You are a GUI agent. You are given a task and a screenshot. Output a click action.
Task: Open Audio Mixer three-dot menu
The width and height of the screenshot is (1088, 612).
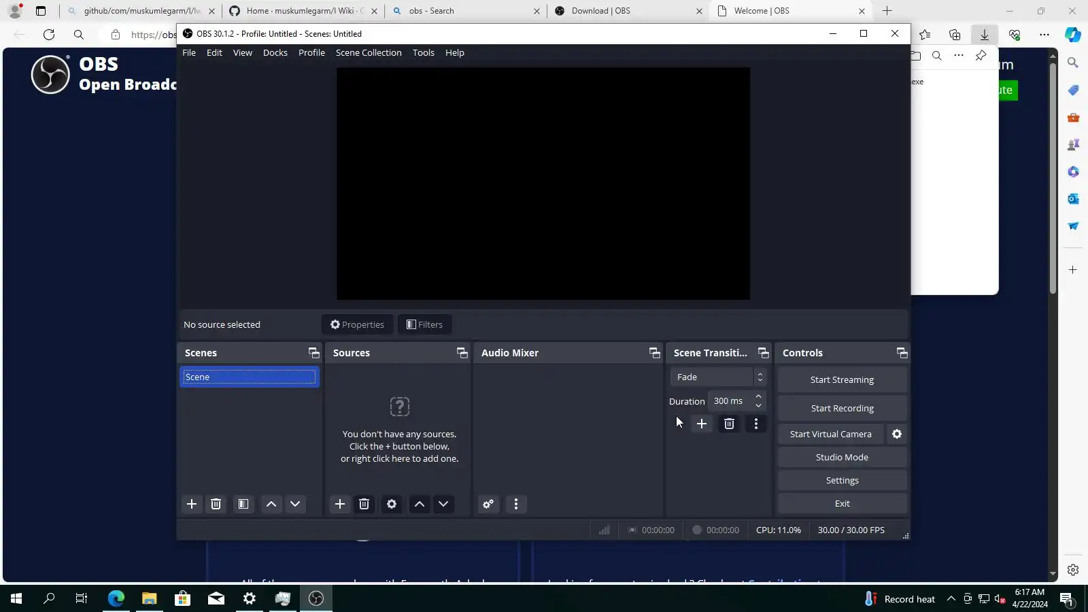(x=516, y=504)
